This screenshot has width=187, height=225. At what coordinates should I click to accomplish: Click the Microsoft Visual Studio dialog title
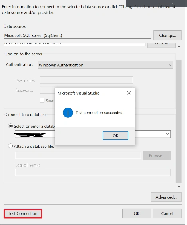pos(78,93)
